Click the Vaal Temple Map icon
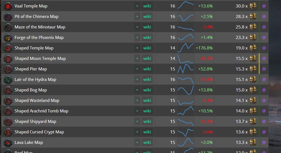281x153 pixels. [x=8, y=6]
